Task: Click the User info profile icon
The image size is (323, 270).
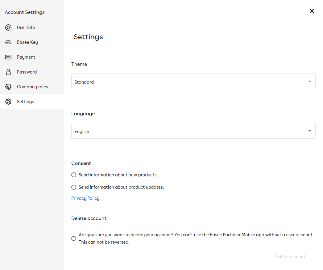Action: [x=8, y=27]
